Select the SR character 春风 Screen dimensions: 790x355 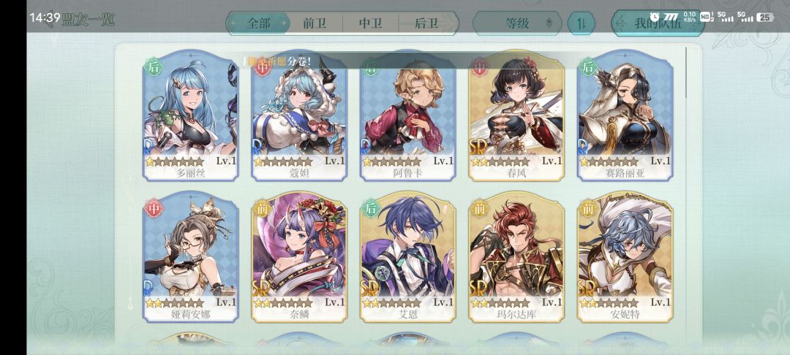point(516,115)
